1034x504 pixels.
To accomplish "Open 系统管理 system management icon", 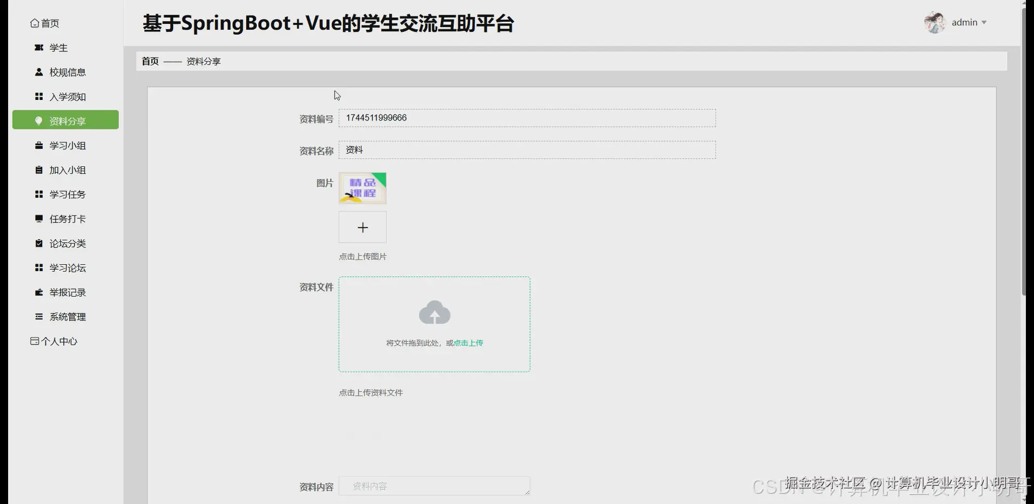I will [38, 317].
